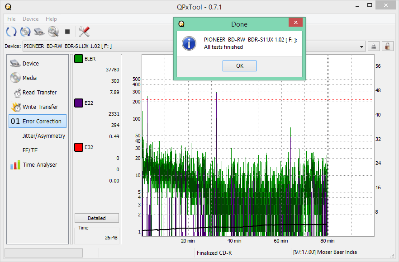Click the Write Transfer burning stopwatch icon
This screenshot has width=399, height=262.
point(16,107)
